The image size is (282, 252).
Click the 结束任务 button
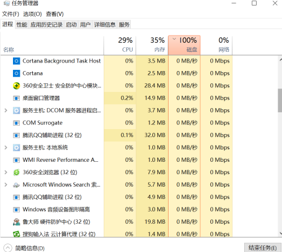tap(262, 247)
